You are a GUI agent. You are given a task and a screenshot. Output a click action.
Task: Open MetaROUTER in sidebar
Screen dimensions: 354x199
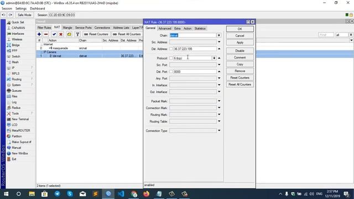click(21, 130)
